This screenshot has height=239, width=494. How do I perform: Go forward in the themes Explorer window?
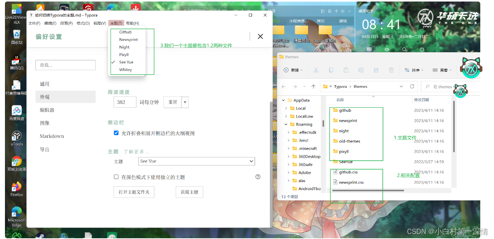tap(295, 87)
